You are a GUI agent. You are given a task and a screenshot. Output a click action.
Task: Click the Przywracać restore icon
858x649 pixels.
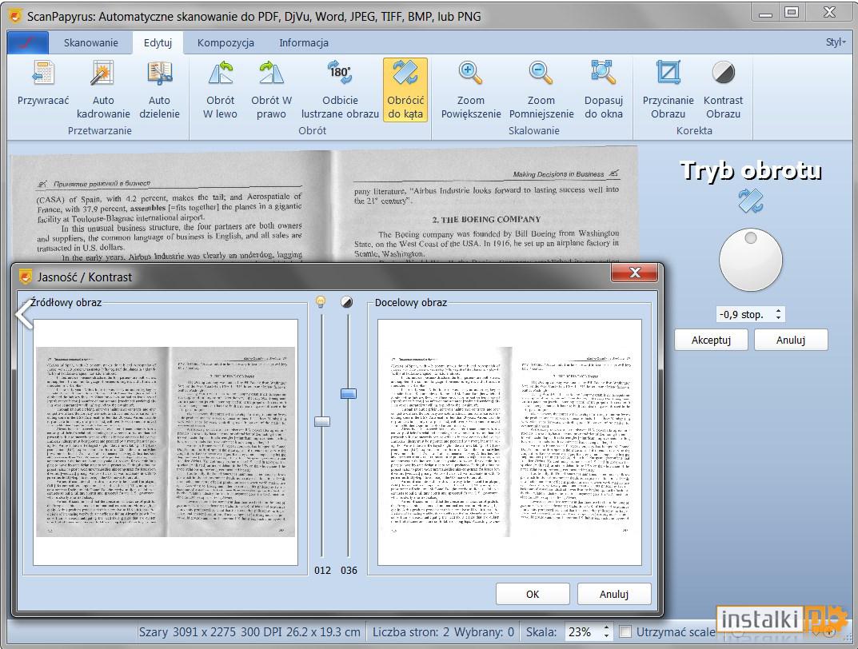pos(42,74)
